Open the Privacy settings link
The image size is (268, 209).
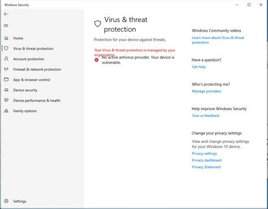204,154
